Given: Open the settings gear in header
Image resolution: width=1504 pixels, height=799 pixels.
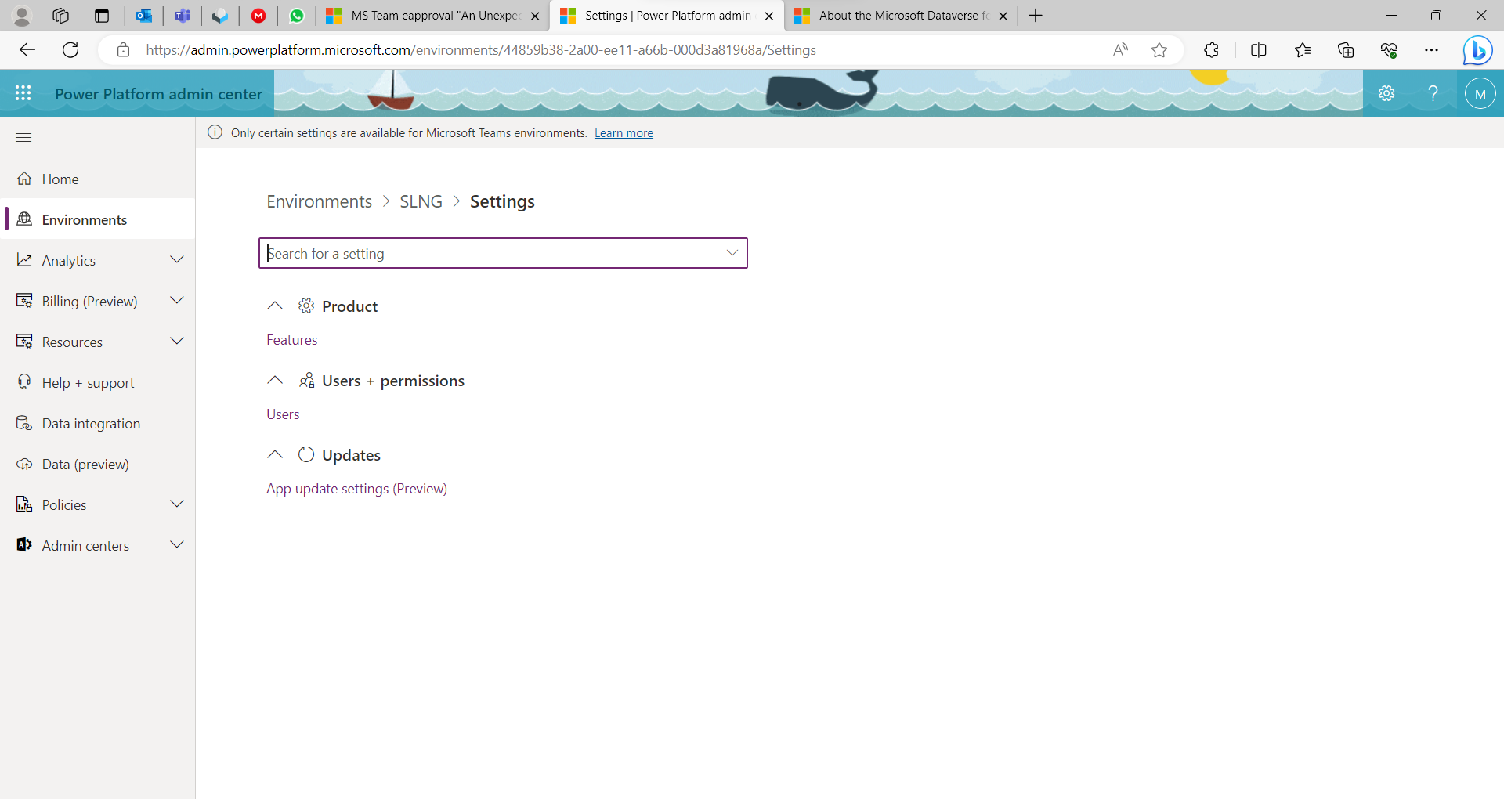Looking at the screenshot, I should click(1386, 93).
